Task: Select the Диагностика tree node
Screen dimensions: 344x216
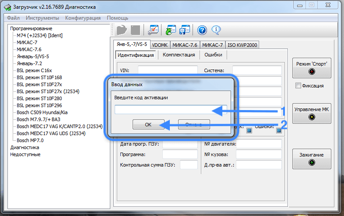Action: pos(25,148)
